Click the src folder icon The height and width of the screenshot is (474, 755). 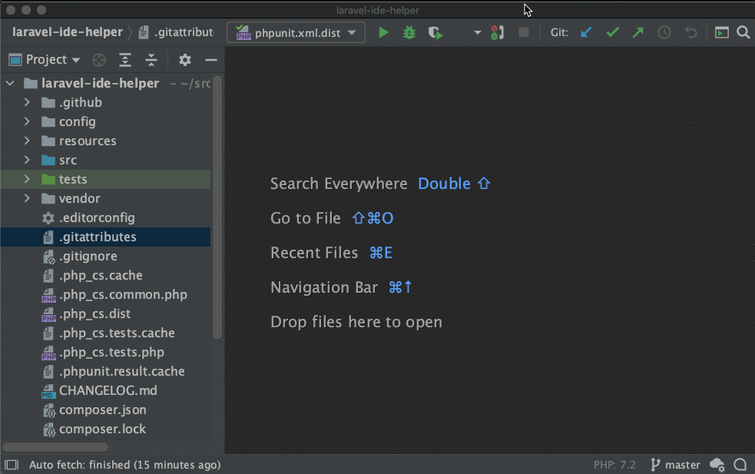click(x=48, y=160)
